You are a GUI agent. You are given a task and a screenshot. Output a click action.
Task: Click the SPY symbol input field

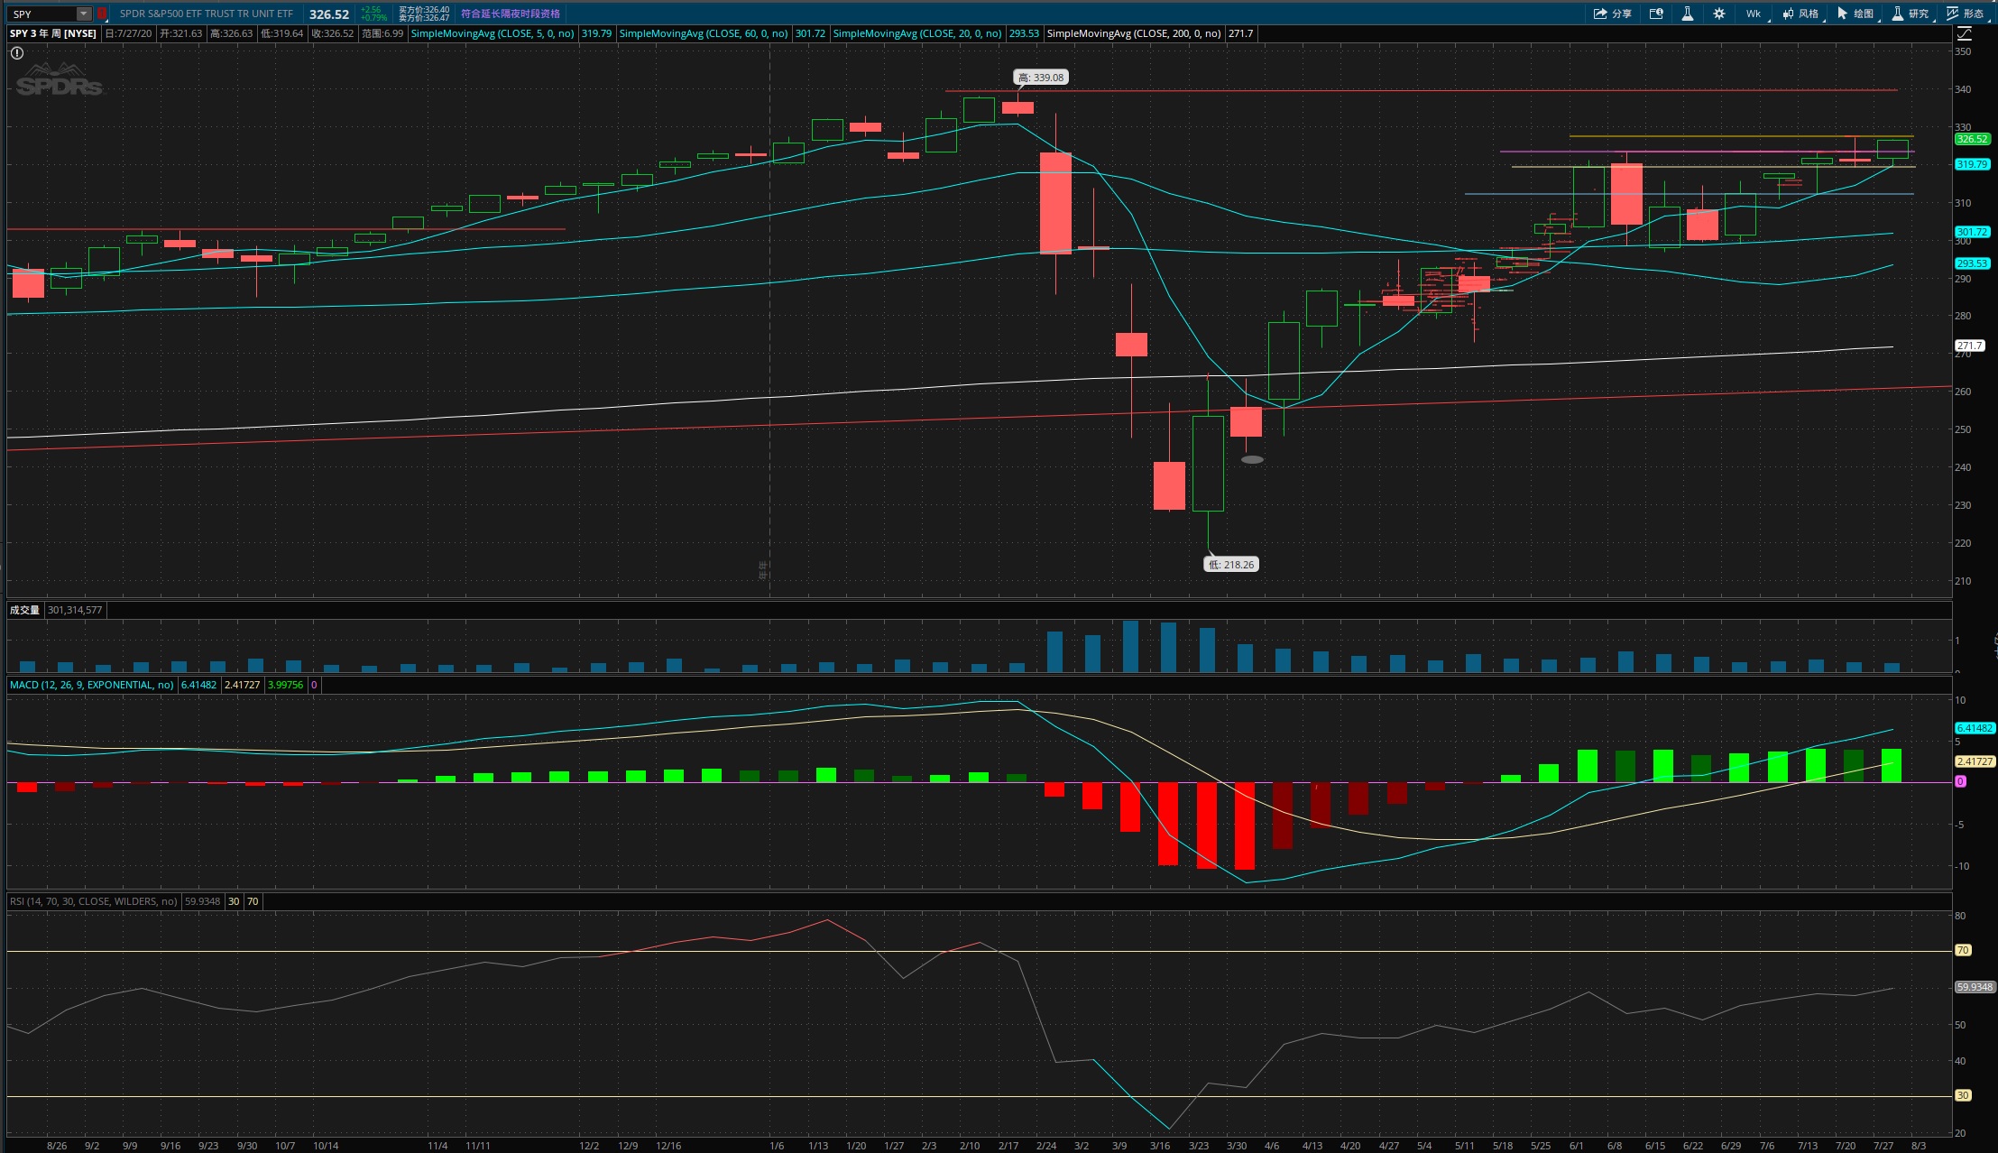tap(41, 14)
